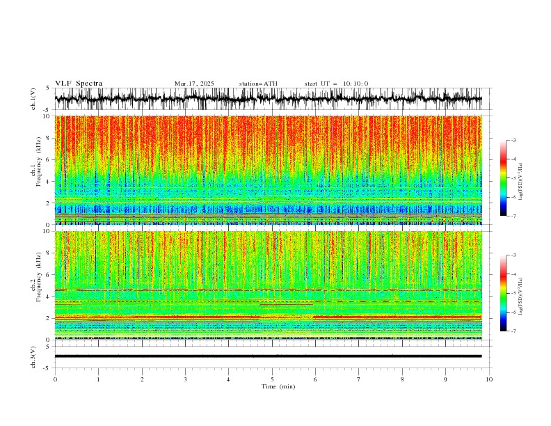This screenshot has height=426, width=551.
Task: Click the 'ch.3(V)' axis label
Action: [x=33, y=357]
